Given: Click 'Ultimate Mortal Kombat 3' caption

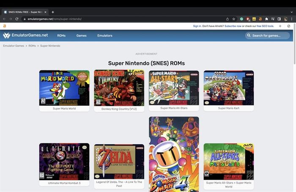Looking at the screenshot, I should [64, 183].
